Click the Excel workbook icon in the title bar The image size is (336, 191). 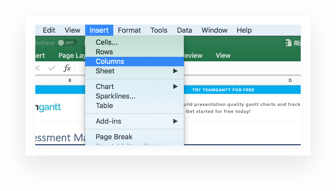(x=288, y=43)
